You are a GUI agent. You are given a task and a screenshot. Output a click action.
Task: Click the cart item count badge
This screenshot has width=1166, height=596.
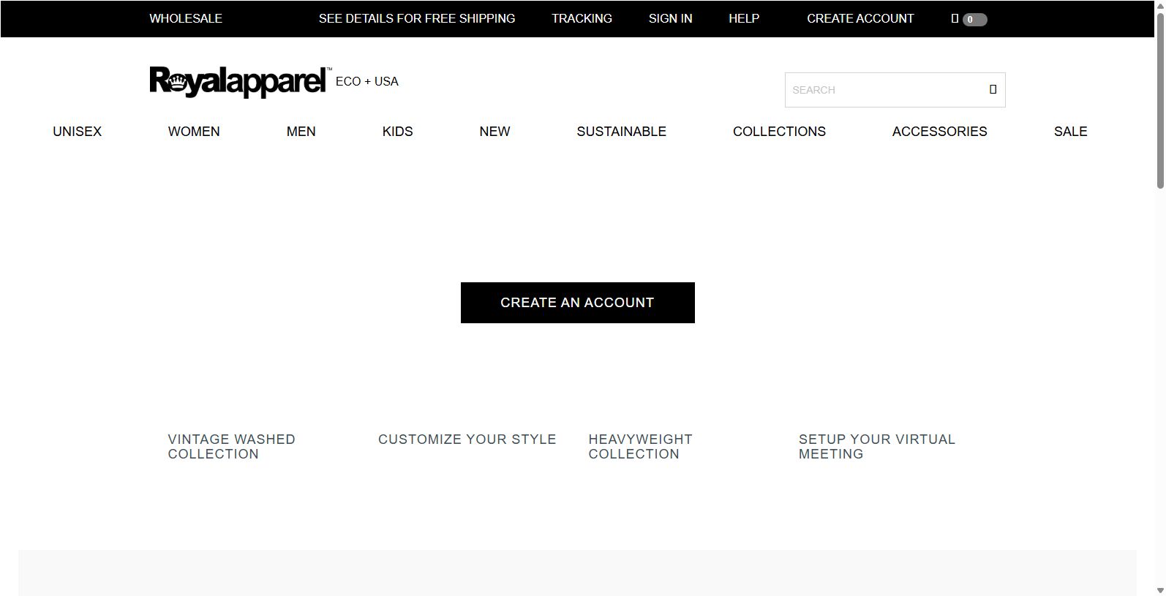point(974,20)
